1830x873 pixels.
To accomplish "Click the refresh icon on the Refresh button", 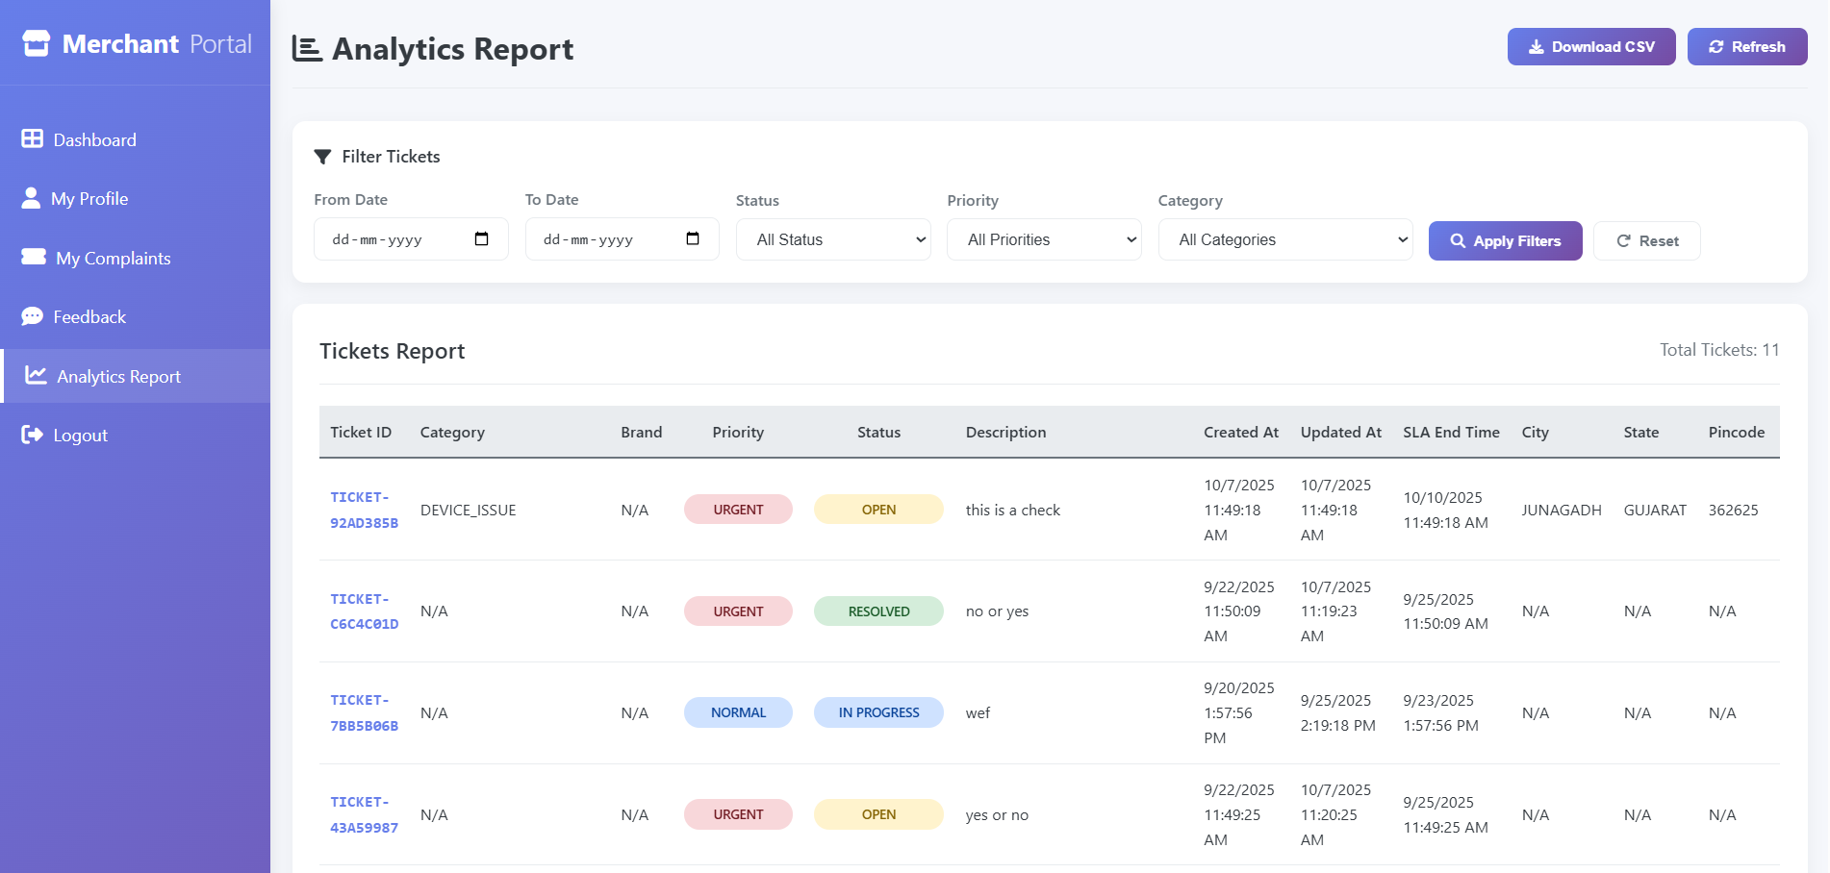I will click(x=1716, y=46).
